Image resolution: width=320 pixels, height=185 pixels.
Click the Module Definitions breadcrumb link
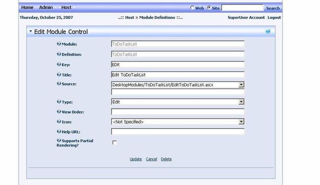tap(157, 18)
